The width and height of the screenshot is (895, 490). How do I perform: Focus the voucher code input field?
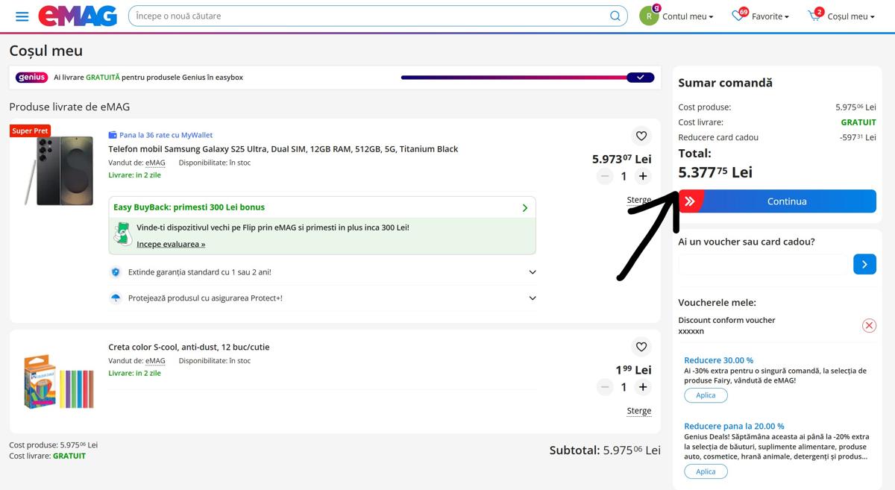tap(763, 264)
